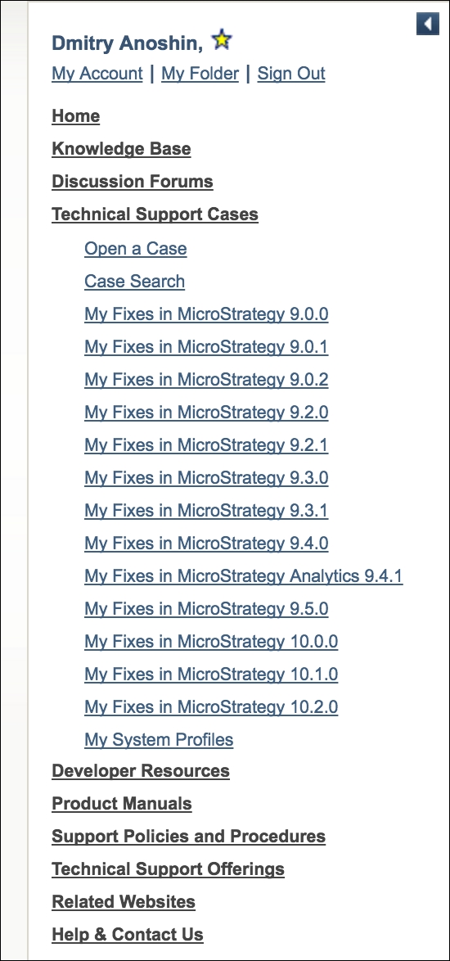Open the My System Profiles link

[x=159, y=740]
